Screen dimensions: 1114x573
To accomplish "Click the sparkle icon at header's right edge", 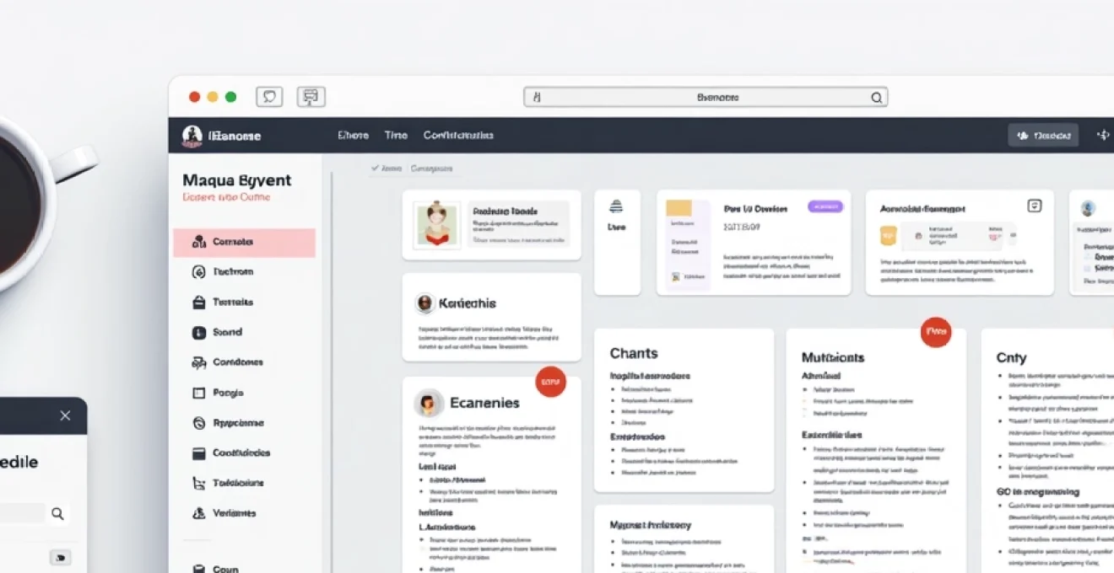I will click(x=1102, y=135).
